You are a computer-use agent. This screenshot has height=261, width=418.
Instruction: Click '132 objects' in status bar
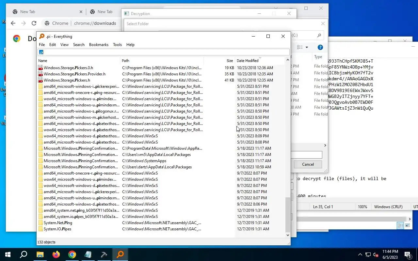coord(47,242)
